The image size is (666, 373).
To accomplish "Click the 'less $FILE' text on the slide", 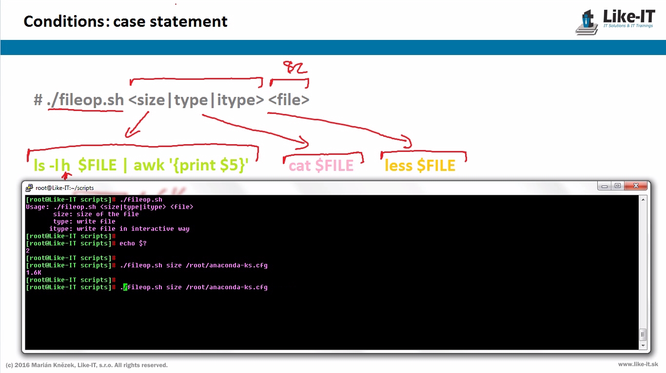I will [420, 166].
